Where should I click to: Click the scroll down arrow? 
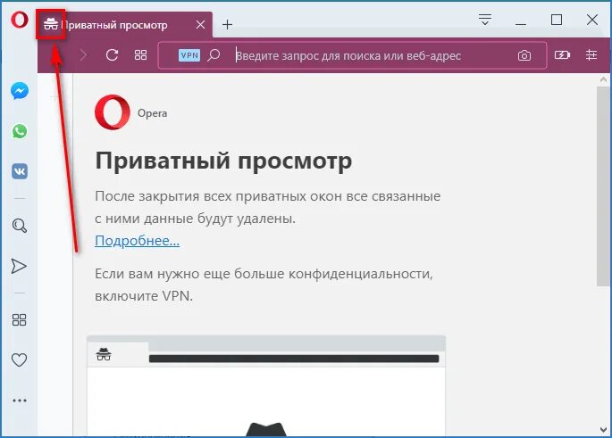pyautogui.click(x=603, y=429)
